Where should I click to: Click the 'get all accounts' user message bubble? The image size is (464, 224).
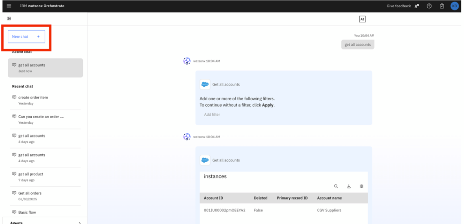(x=357, y=44)
